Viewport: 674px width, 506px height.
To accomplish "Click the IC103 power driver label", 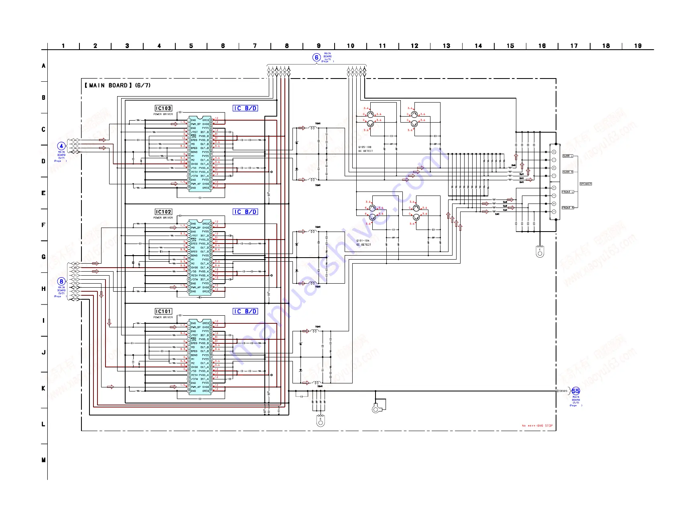I will [x=163, y=108].
